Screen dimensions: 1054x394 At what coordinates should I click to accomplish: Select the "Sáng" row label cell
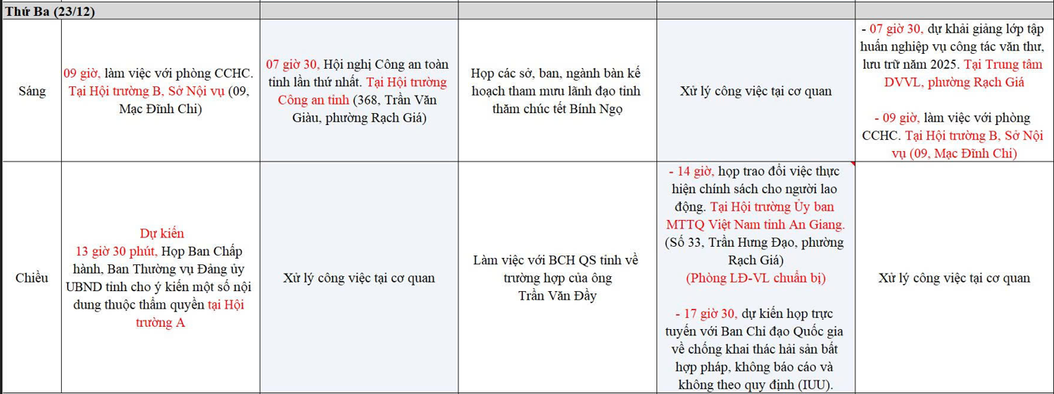click(x=32, y=91)
